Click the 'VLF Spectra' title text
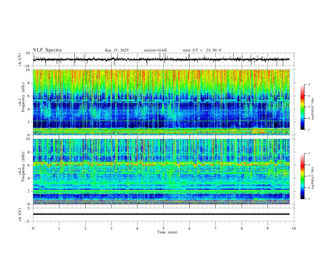Viewport: 331px width, 256px height. (47, 50)
